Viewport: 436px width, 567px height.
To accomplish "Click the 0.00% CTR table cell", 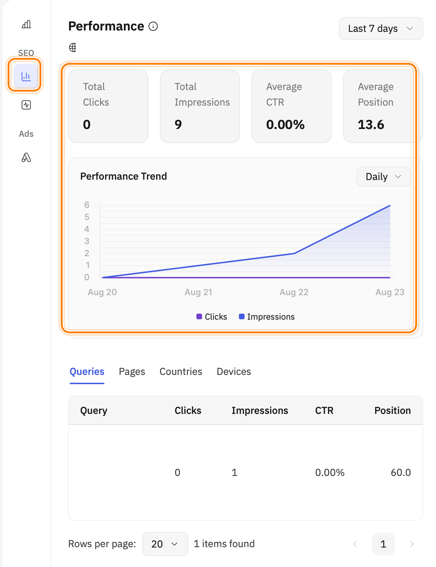I will (x=330, y=472).
